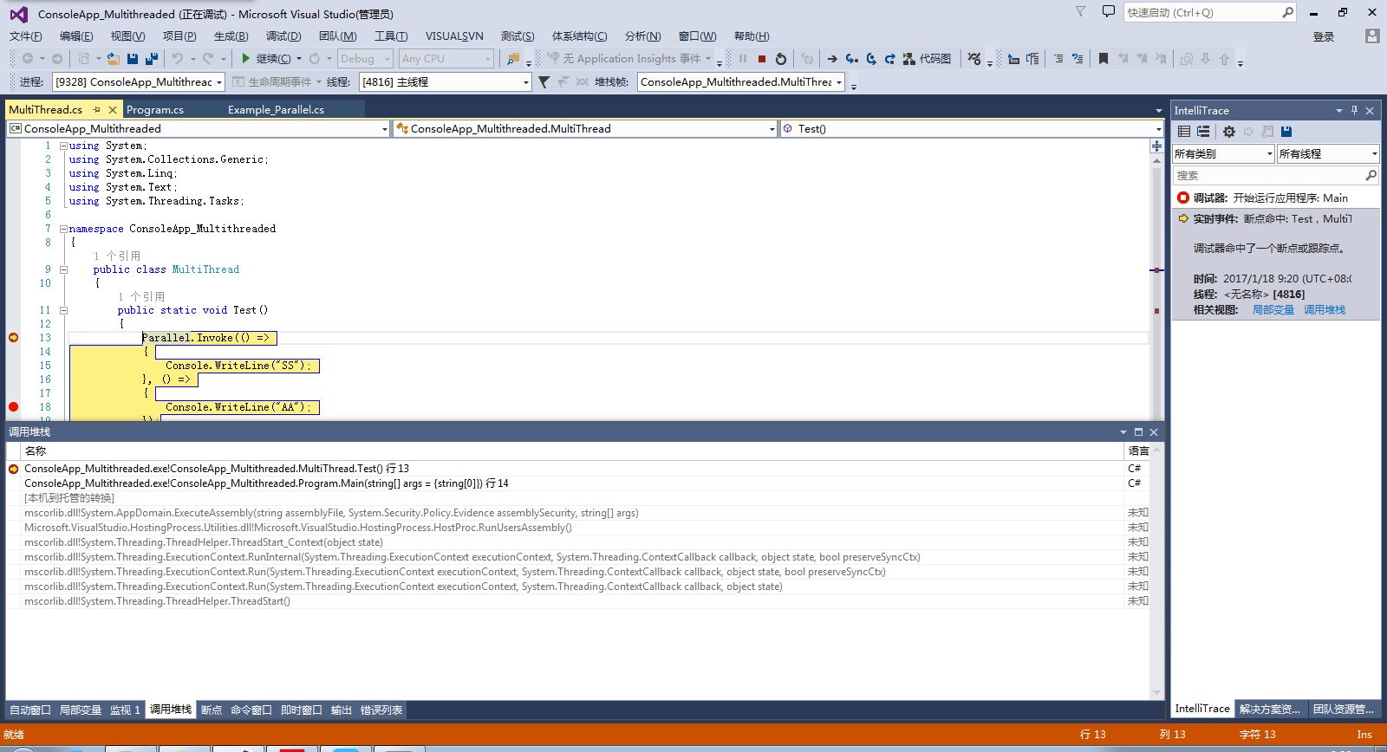Toggle thread filter flag icon
The image size is (1387, 752).
click(544, 82)
